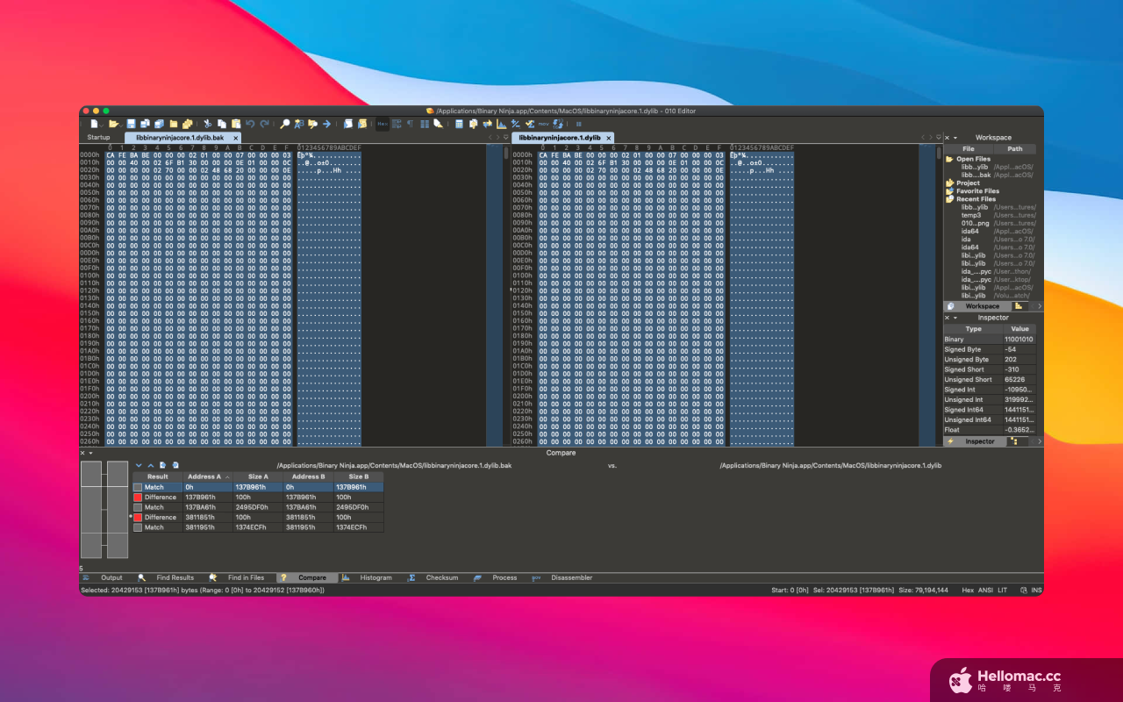The width and height of the screenshot is (1123, 702).
Task: Click the Redo arrow icon
Action: [264, 124]
